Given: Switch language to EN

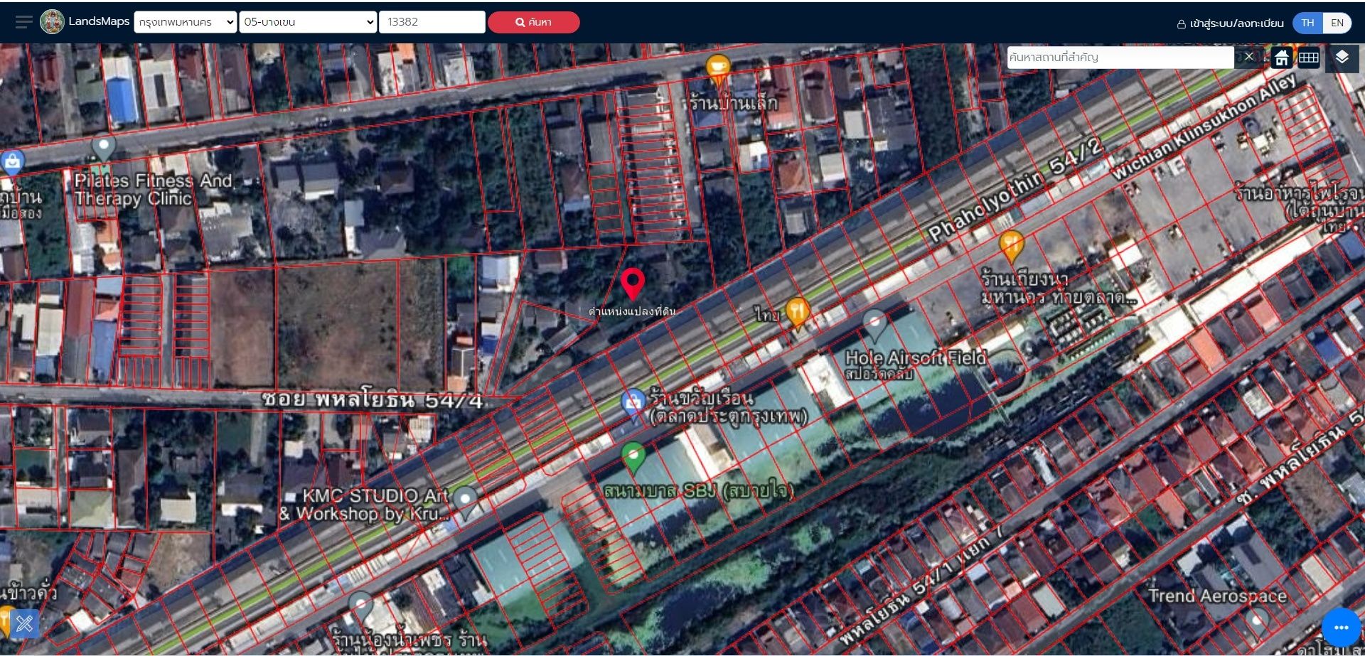Looking at the screenshot, I should click(x=1337, y=23).
